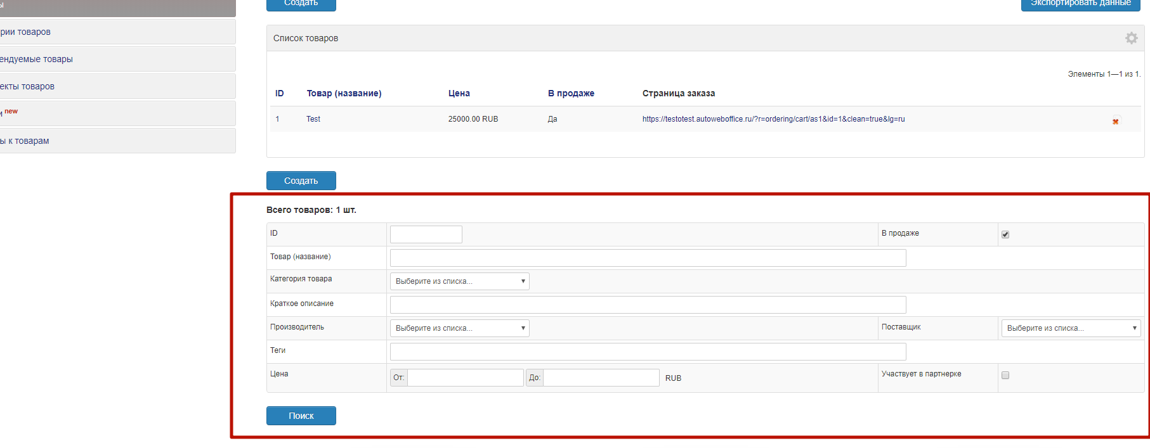Click the gear settings icon in product list header
The width and height of the screenshot is (1150, 448).
(1131, 38)
